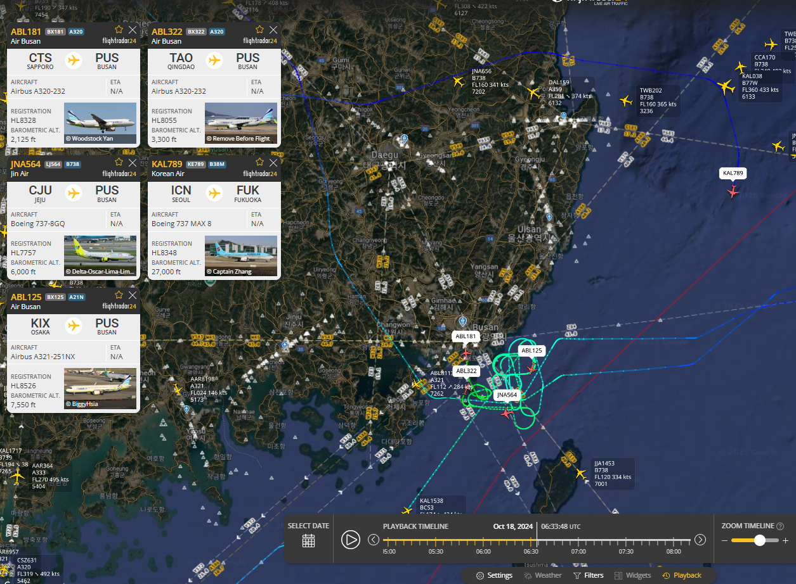This screenshot has width=796, height=584.
Task: Click the KIX–PUS route plane icon
Action: click(x=74, y=326)
